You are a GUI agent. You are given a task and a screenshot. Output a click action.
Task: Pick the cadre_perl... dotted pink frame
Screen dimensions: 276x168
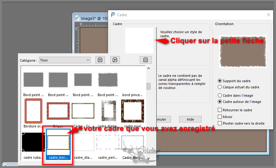pos(108,142)
